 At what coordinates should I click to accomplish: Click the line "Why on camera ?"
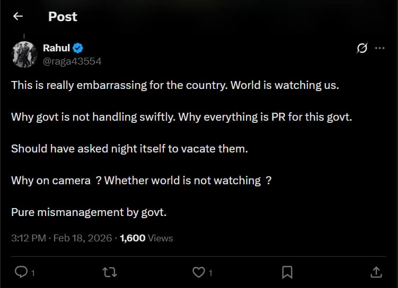(141, 181)
